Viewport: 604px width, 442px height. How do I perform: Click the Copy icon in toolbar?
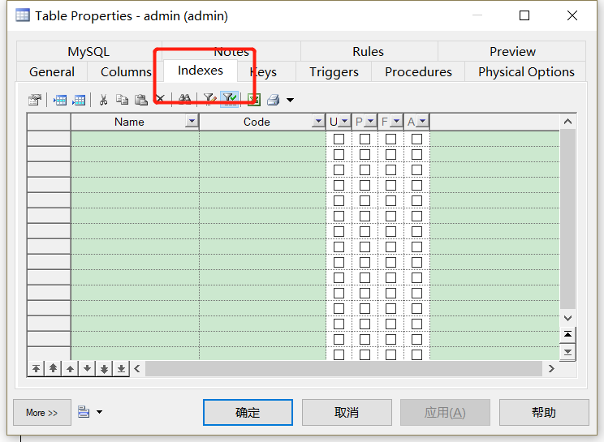pos(122,100)
